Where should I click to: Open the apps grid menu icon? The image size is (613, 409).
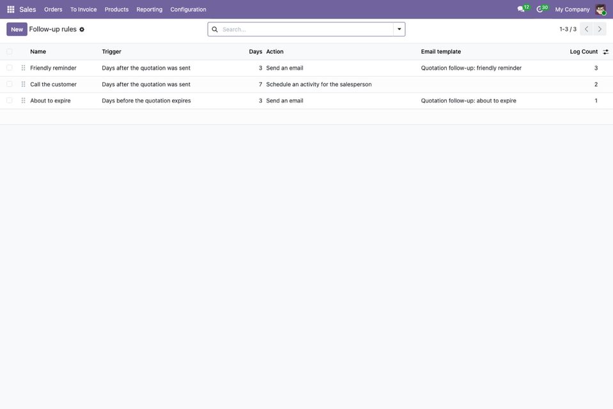point(11,10)
